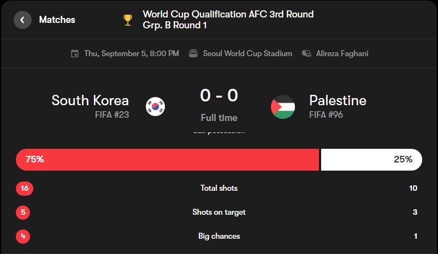Open the Matches page link

click(57, 20)
